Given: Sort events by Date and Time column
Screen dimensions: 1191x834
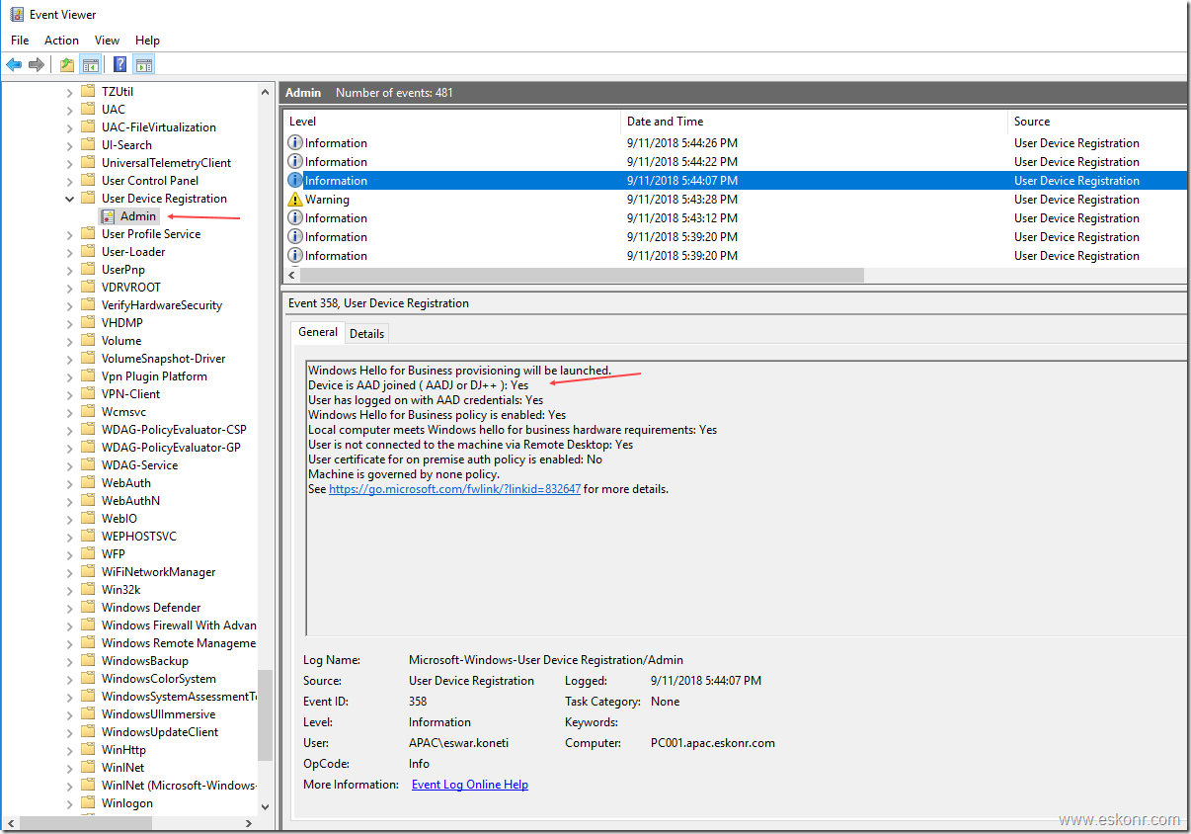Looking at the screenshot, I should (x=665, y=122).
